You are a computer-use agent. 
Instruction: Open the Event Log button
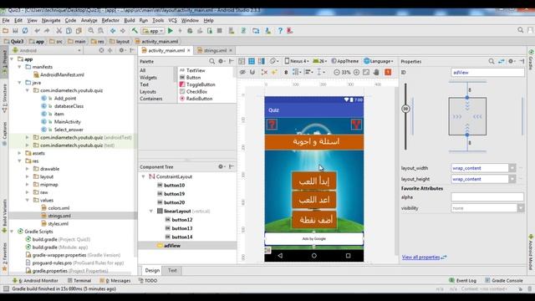click(x=462, y=281)
